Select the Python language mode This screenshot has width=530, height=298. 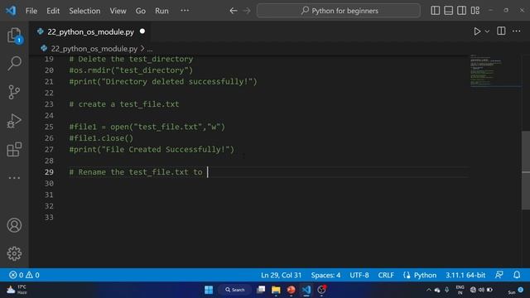pyautogui.click(x=425, y=275)
